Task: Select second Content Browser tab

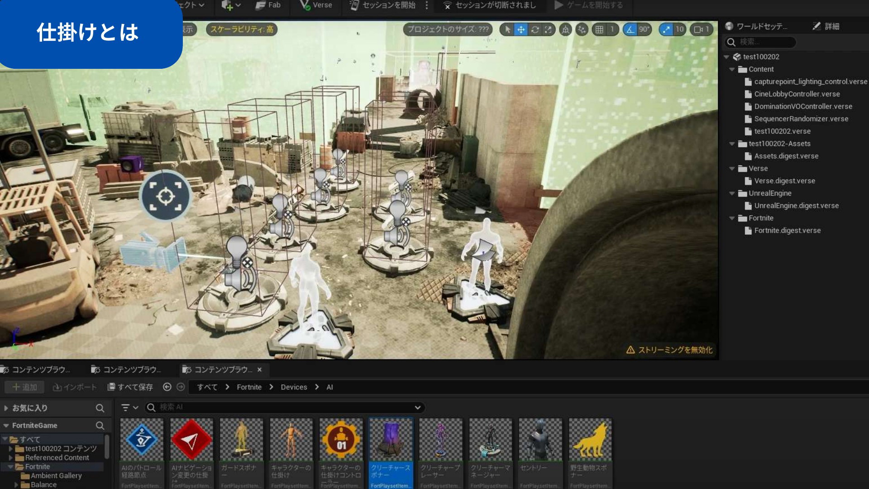Action: [x=127, y=370]
